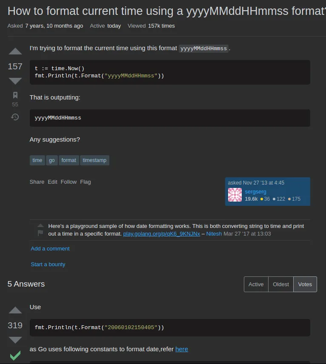Click 'Start a bounty' link
Viewport: 326px width, 364px height.
48,264
